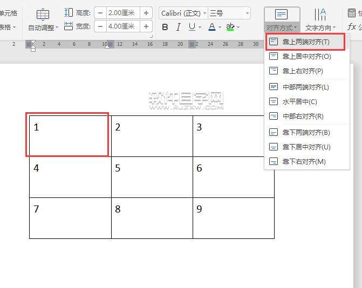Image resolution: width=362 pixels, height=288 pixels.
Task: Toggle bold formatting
Action: (165, 27)
